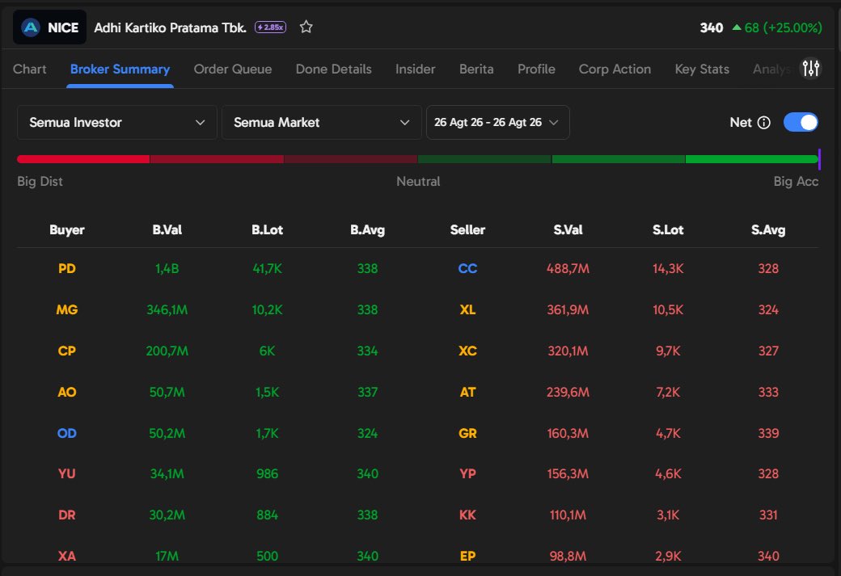
Task: Open the Profile tab
Action: point(536,69)
